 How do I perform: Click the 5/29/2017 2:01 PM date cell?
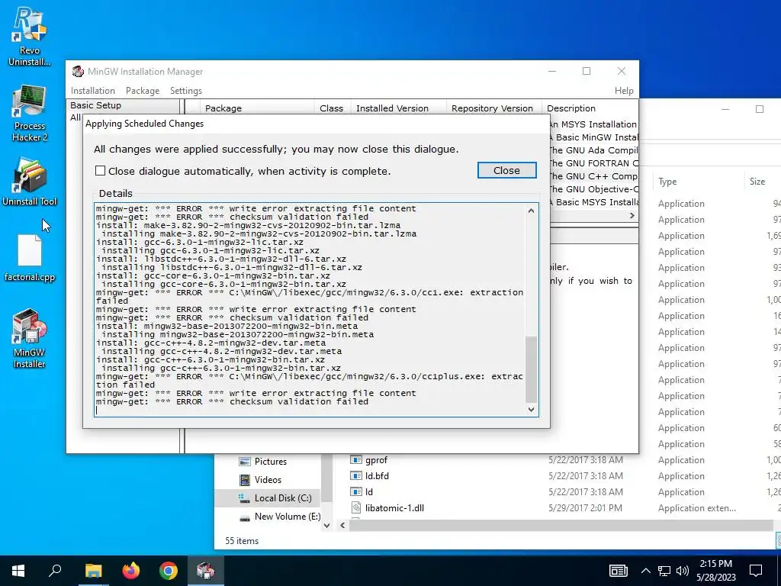point(585,507)
